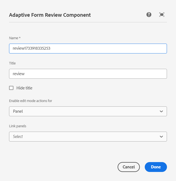The image size is (176, 181).
Task: Click the 'Name *' field label
Action: tap(15, 38)
